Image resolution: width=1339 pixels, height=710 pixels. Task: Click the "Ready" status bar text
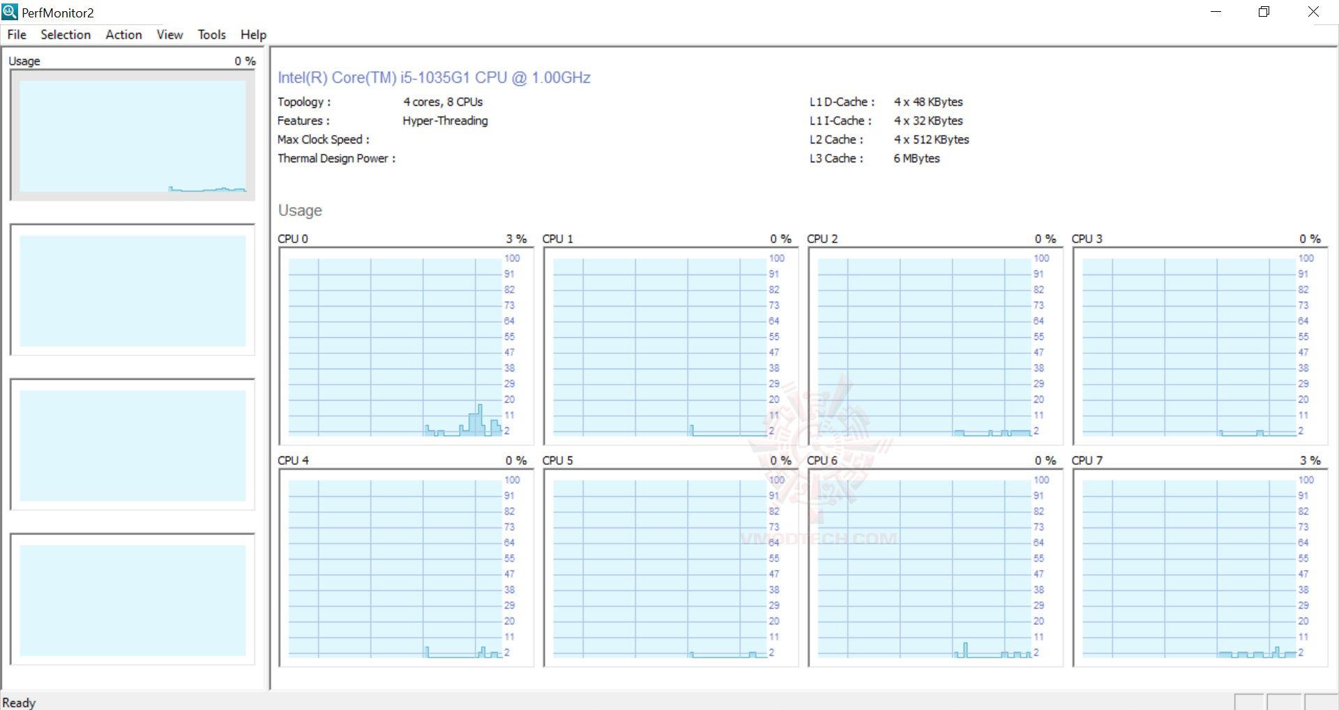click(19, 702)
